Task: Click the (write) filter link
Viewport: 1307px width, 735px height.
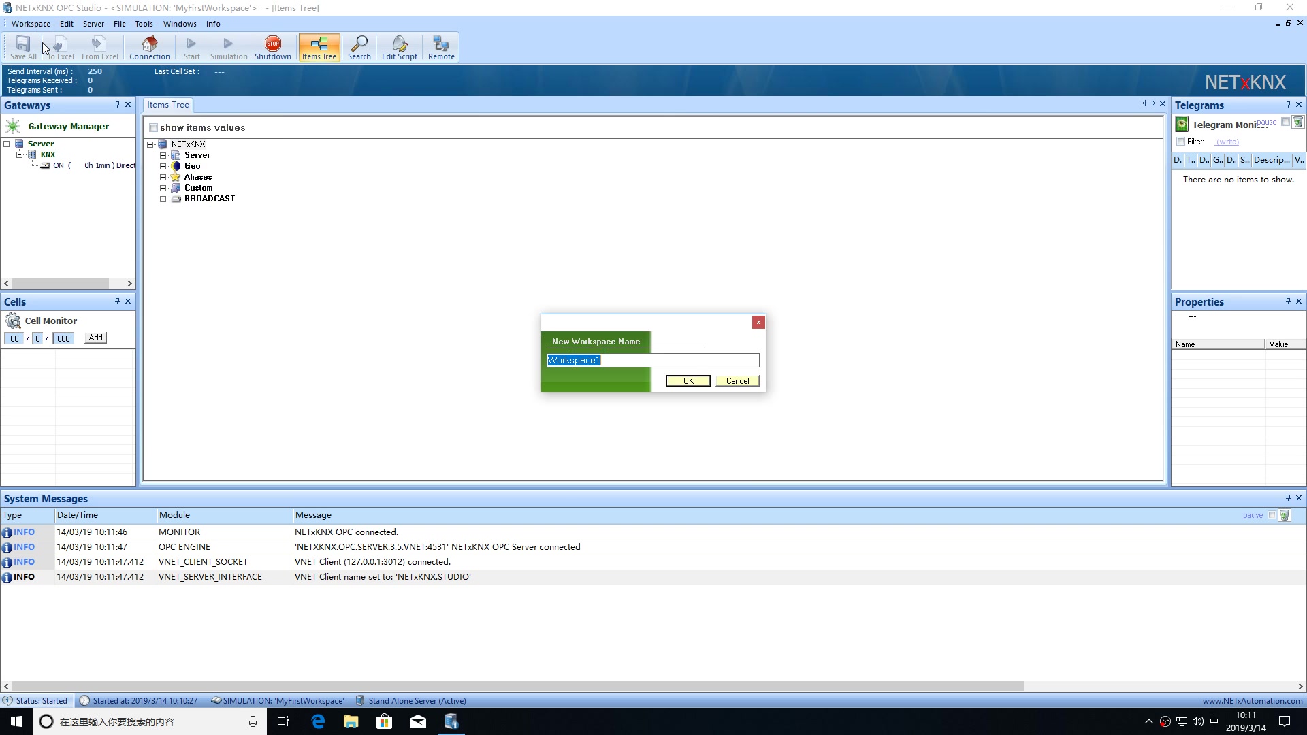Action: (x=1227, y=142)
